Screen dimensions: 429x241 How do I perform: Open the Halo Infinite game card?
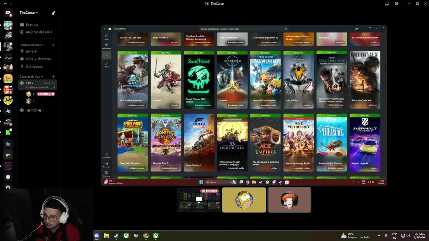click(299, 80)
